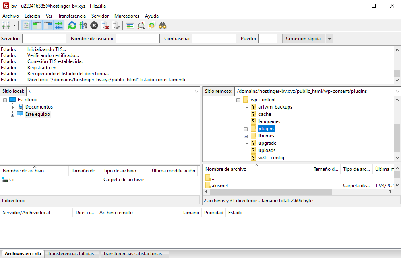Search for files on the server
The width and height of the screenshot is (401, 258).
pyautogui.click(x=162, y=25)
